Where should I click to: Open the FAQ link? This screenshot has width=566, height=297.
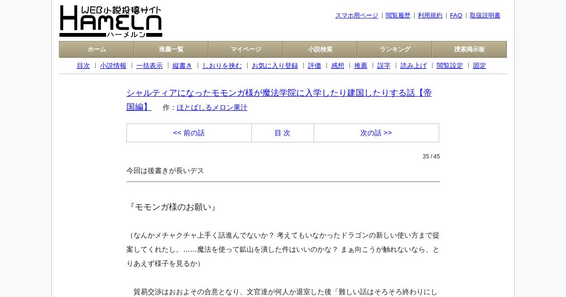point(456,16)
